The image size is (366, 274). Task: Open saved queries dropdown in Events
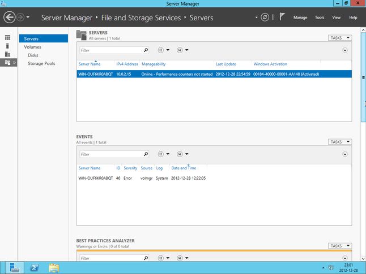[x=182, y=154]
